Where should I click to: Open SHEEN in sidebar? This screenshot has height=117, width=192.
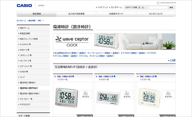pyautogui.click(x=33, y=71)
